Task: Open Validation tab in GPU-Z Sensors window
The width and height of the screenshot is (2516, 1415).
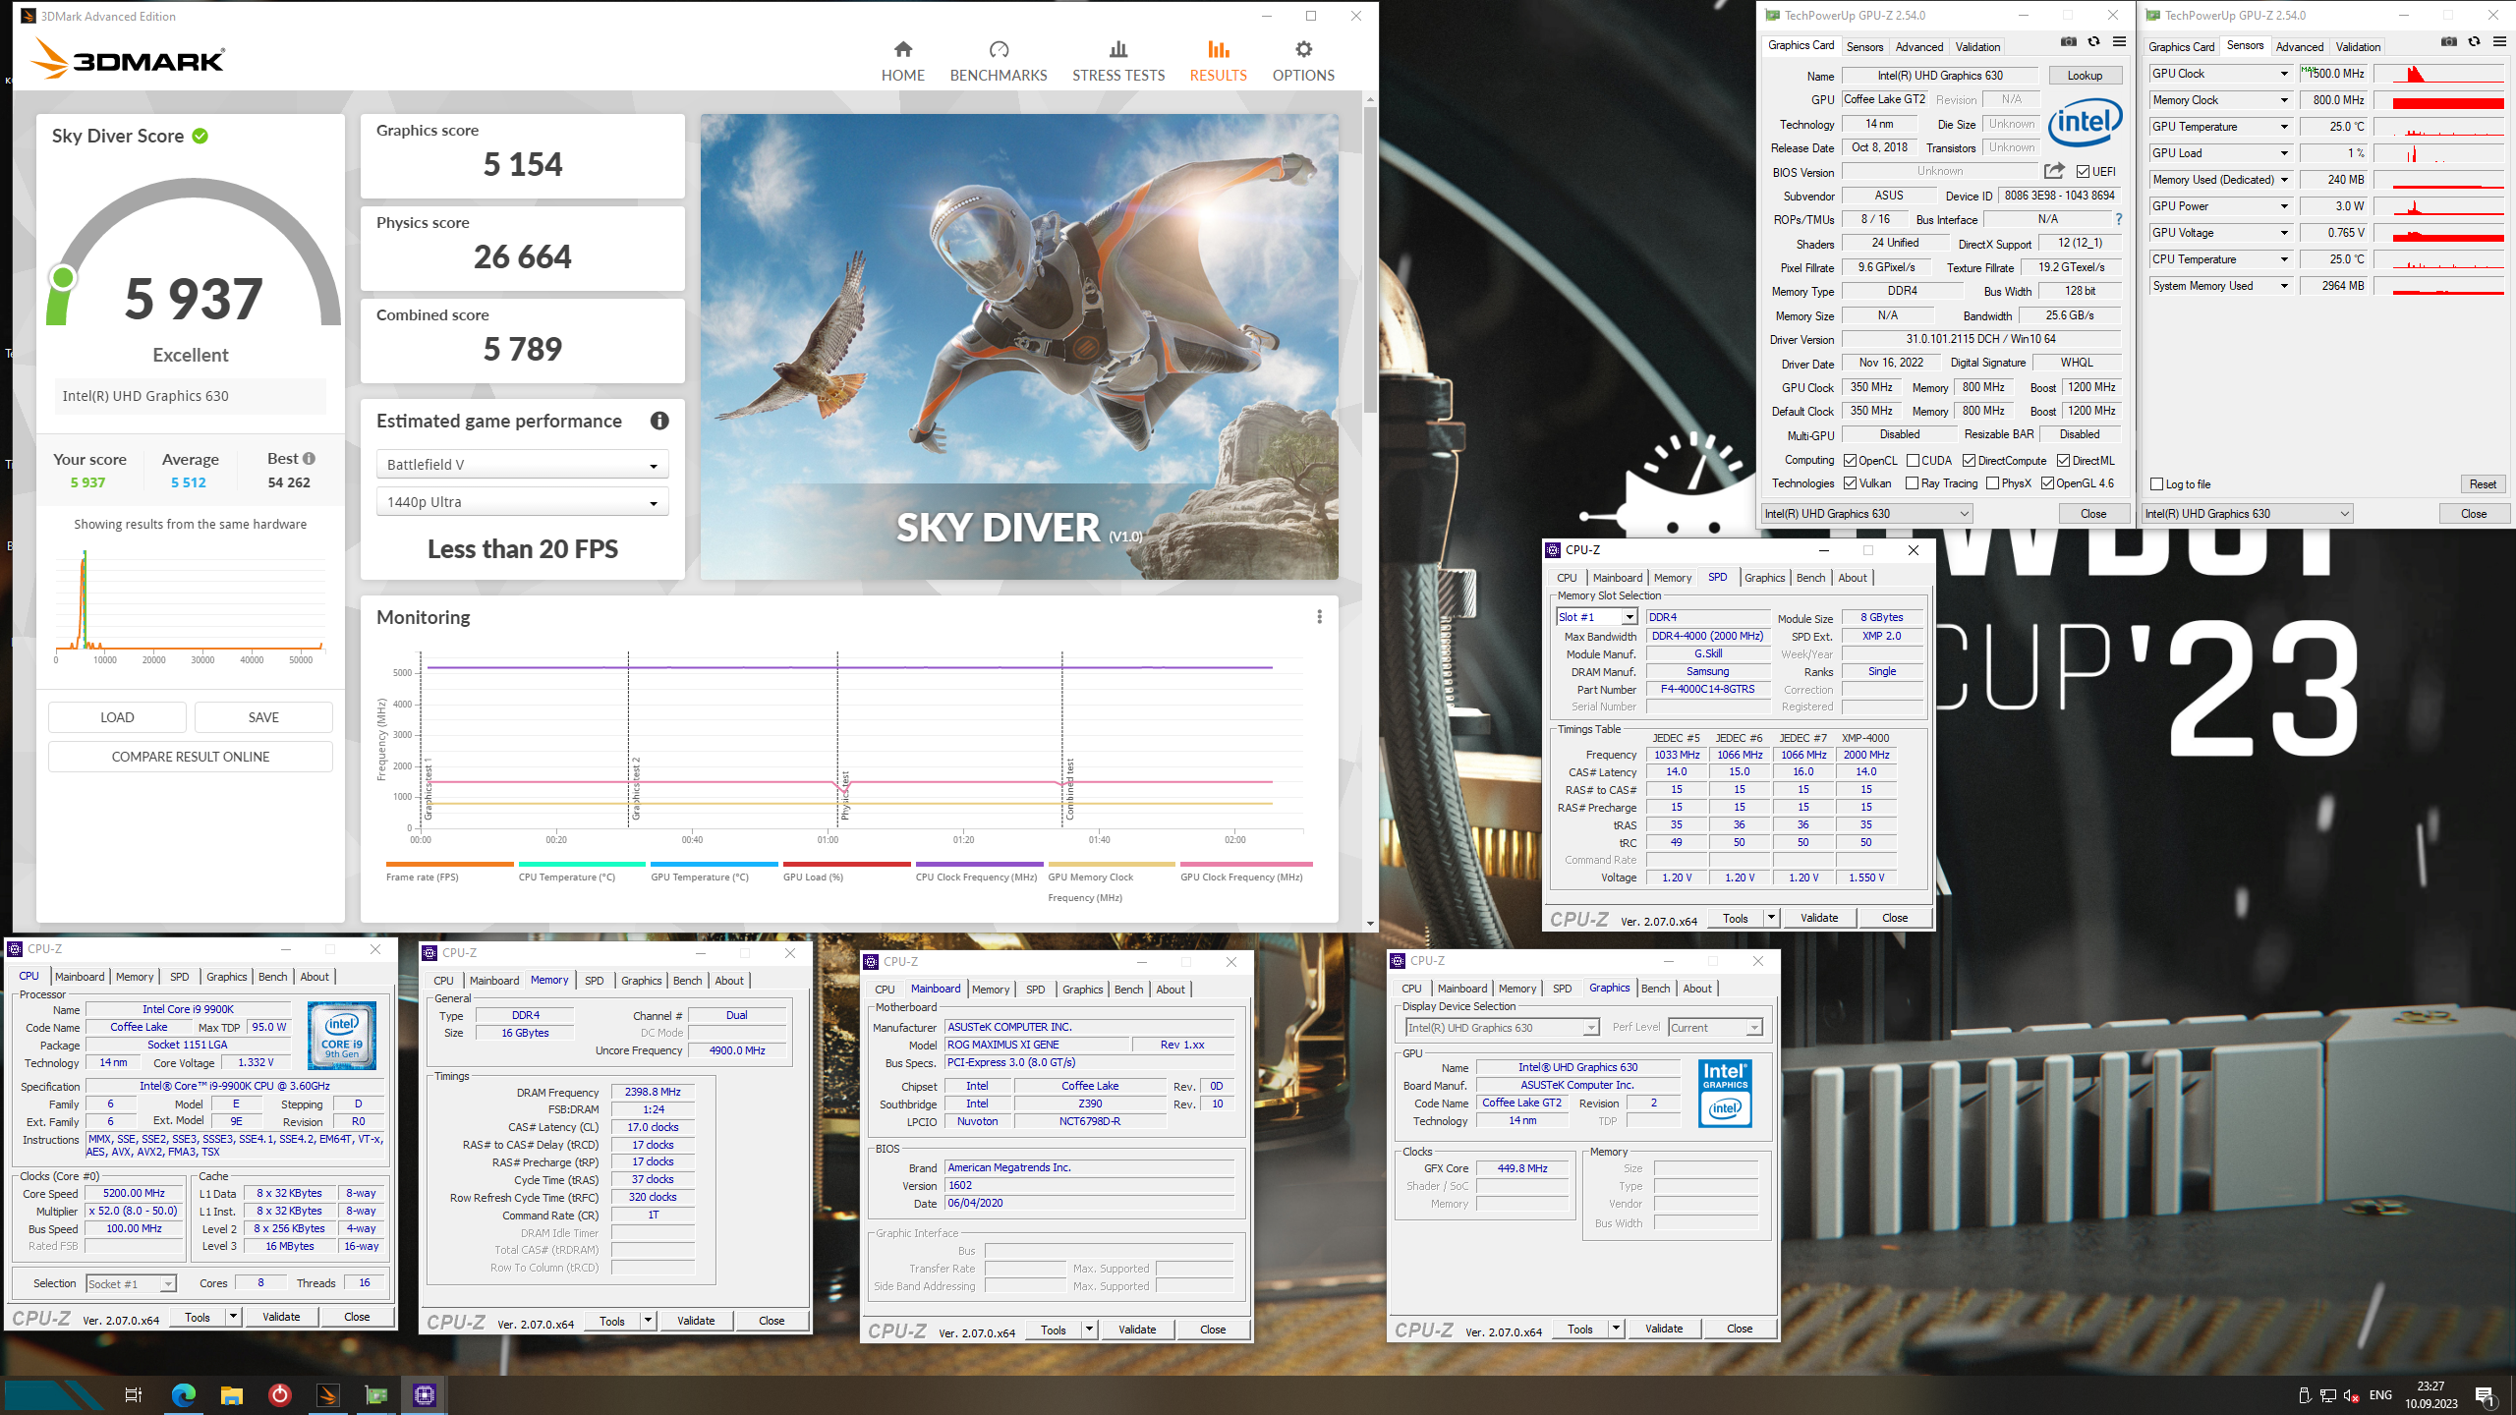Action: [2358, 47]
